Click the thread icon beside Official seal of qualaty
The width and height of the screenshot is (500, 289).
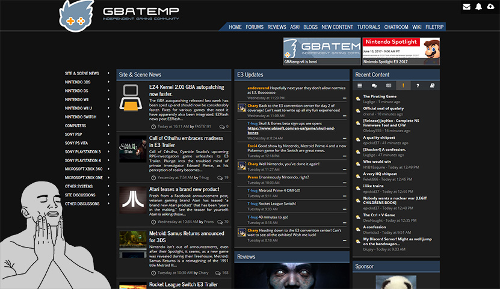pyautogui.click(x=358, y=111)
